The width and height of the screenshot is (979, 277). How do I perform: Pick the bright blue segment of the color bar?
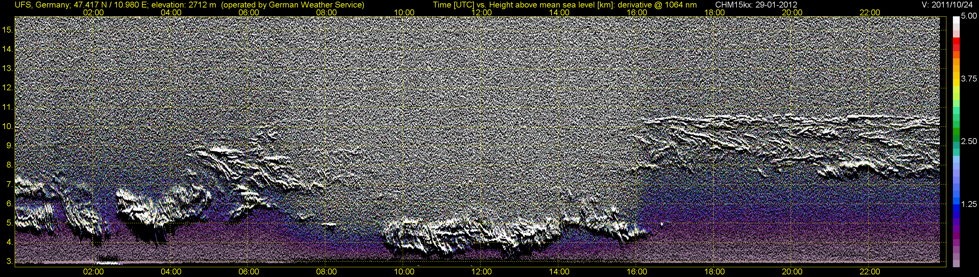click(x=956, y=201)
